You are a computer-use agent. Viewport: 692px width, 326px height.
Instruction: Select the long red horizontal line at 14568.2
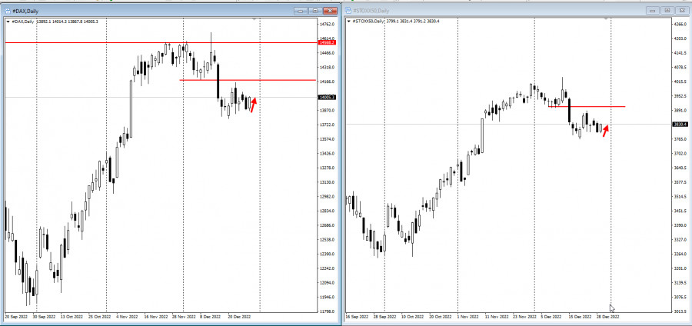point(161,43)
